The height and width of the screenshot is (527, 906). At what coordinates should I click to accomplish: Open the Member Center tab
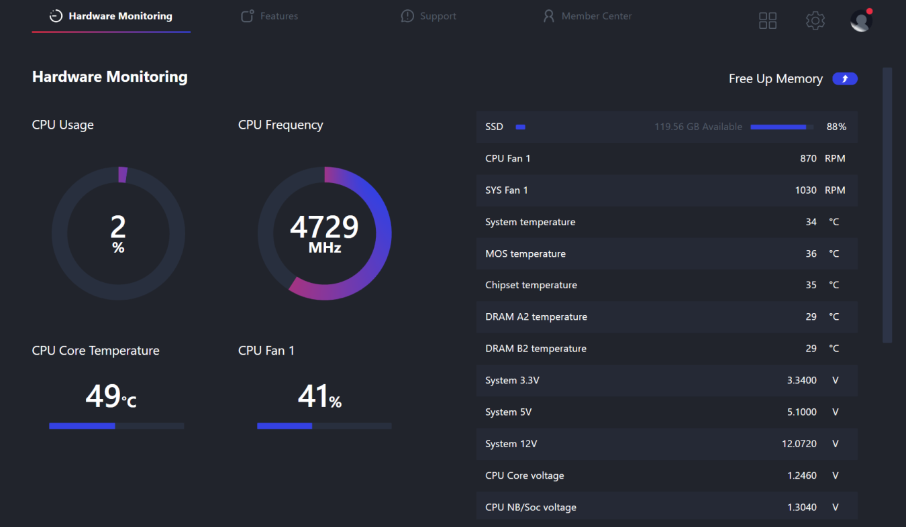pos(597,16)
